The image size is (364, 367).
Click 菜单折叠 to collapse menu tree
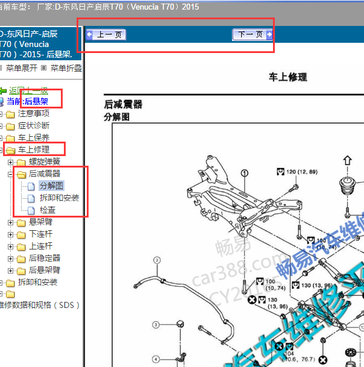(x=66, y=68)
